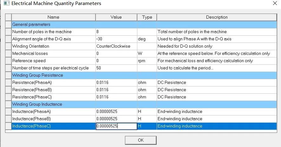Select the Resistance(PhaseB) name cell
The width and height of the screenshot is (281, 147).
click(54, 90)
